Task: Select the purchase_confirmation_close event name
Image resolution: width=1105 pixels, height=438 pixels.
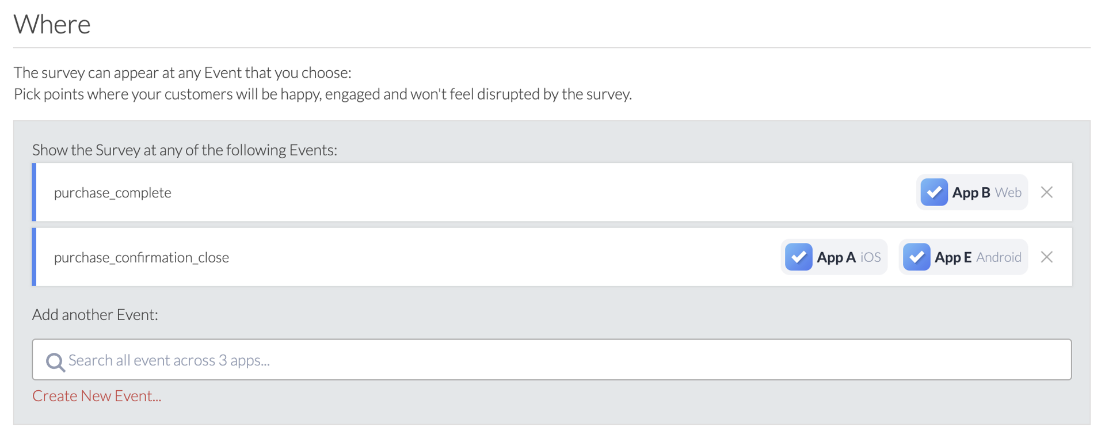Action: pos(142,257)
